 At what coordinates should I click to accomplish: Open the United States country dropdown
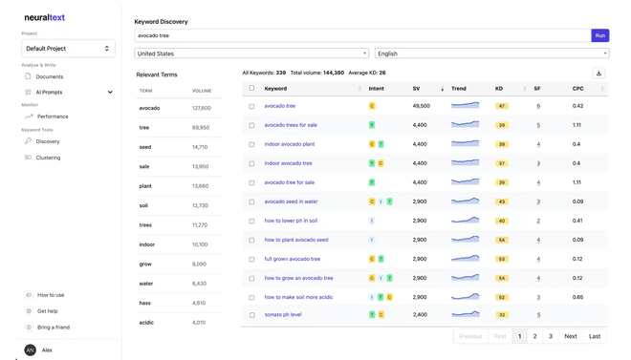pyautogui.click(x=251, y=53)
